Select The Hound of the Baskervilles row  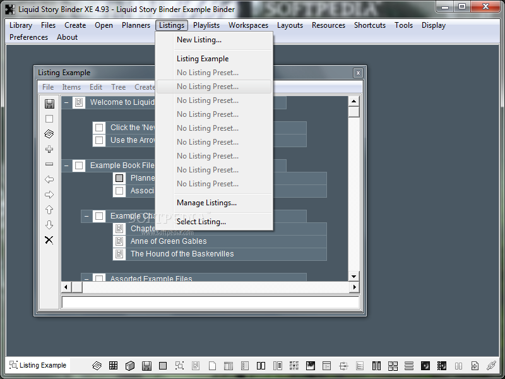[220, 254]
